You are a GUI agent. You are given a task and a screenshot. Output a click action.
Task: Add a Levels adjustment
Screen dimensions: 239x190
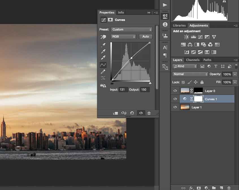(x=193, y=37)
